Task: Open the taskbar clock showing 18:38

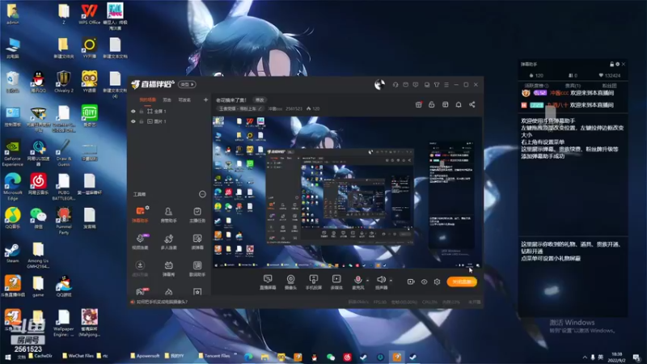Action: coord(617,357)
